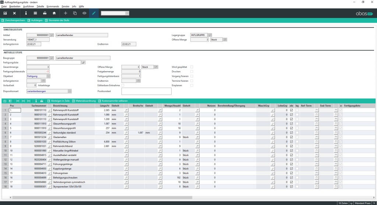Screen dimensions: 377x205
Task: Click the print icon in the top toolbar
Action: tap(45, 13)
